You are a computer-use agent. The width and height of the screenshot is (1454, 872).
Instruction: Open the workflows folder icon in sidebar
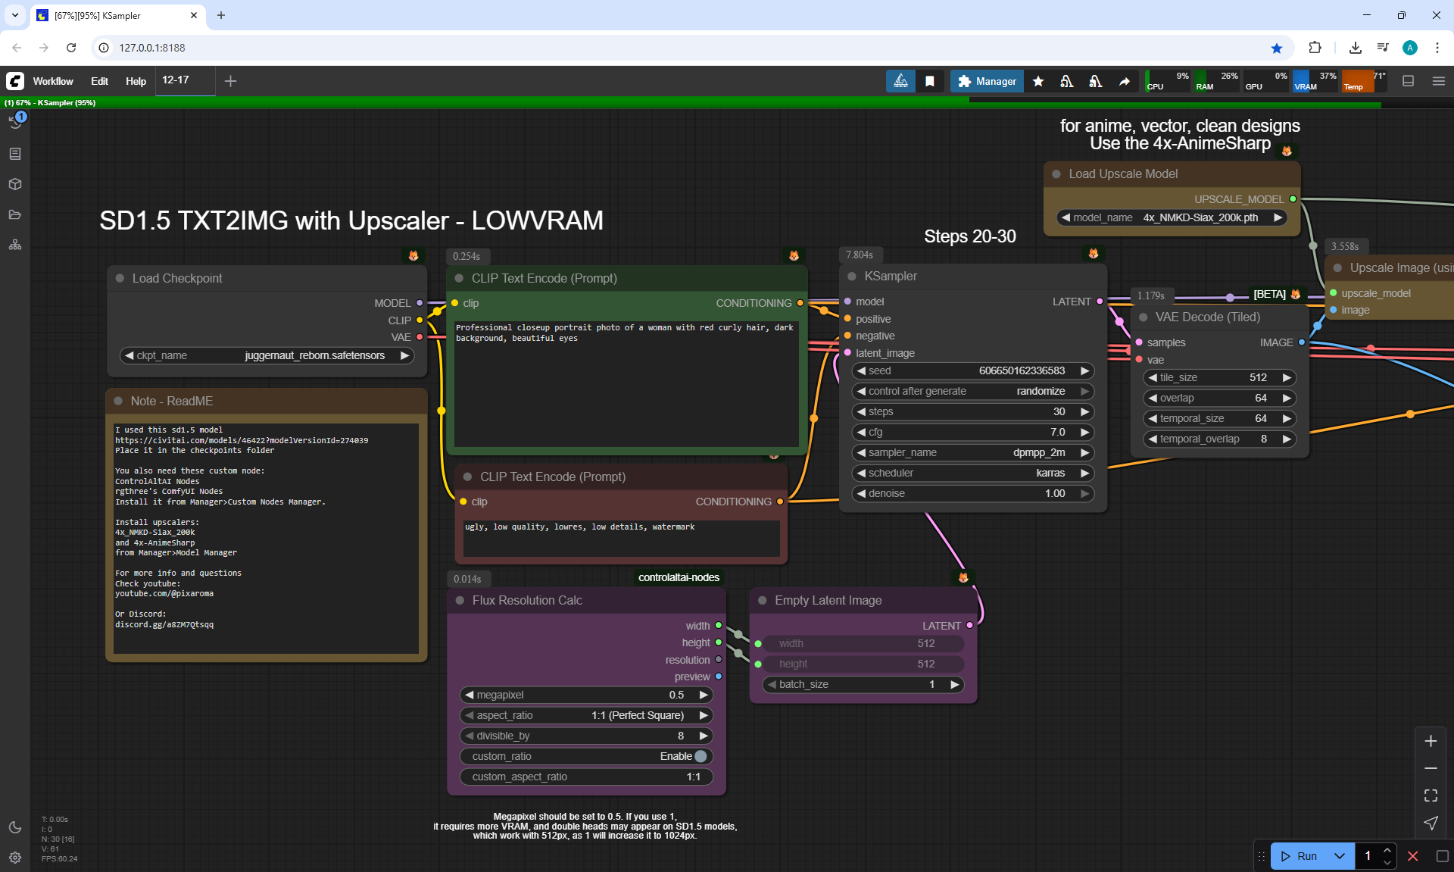pyautogui.click(x=15, y=214)
